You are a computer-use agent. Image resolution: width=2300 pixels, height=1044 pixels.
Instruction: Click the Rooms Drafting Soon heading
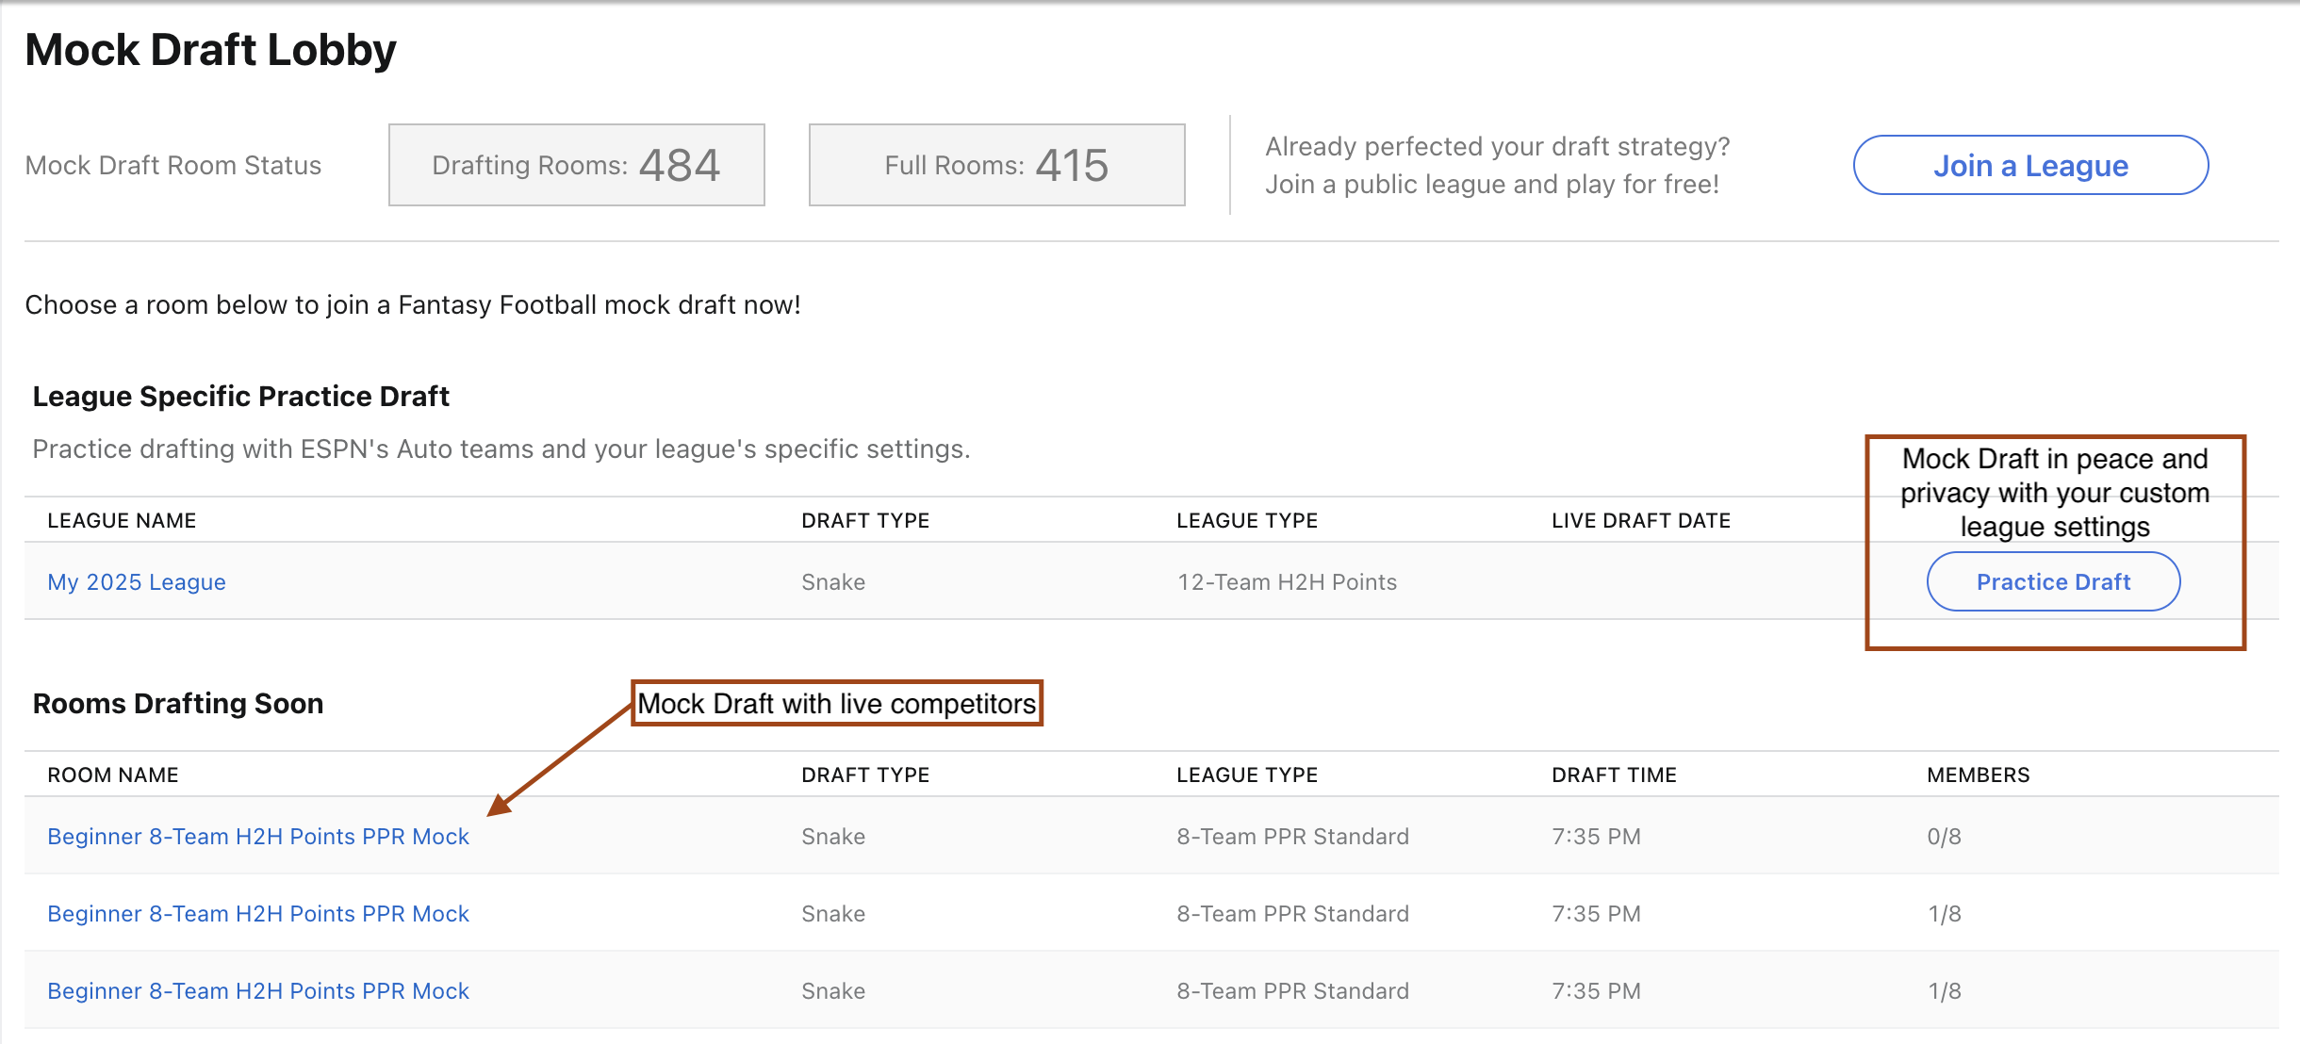tap(178, 704)
